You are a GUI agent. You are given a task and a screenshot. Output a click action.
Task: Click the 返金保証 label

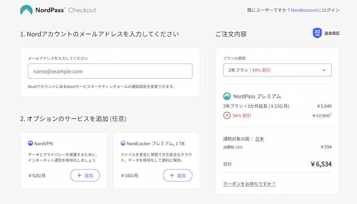[x=332, y=33]
